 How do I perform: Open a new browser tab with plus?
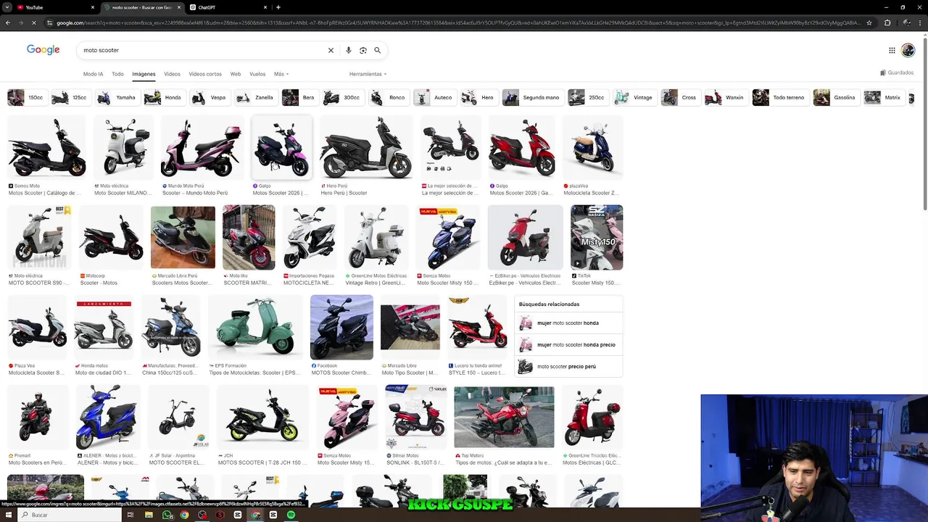tap(278, 7)
